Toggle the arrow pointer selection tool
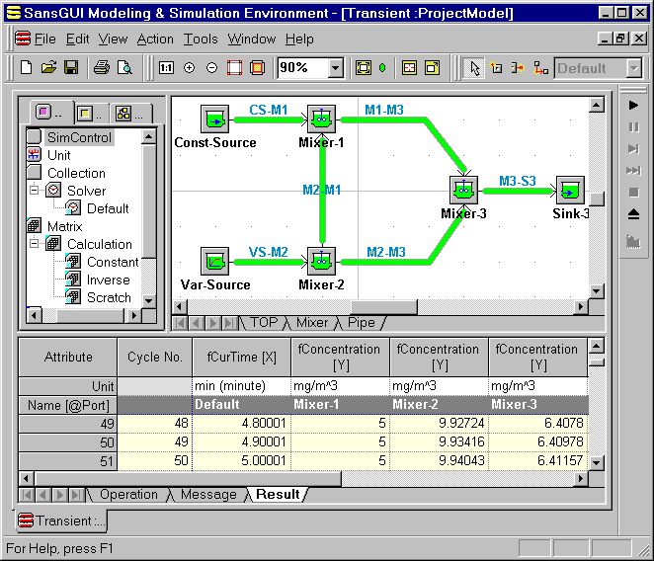Viewport: 654px width, 561px height. click(x=474, y=68)
